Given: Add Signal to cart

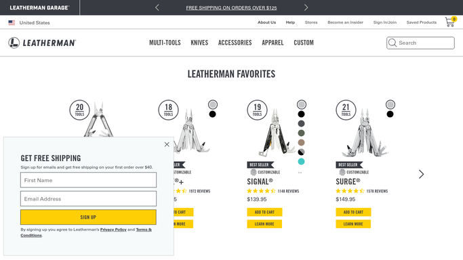Looking at the screenshot, I should tap(264, 212).
